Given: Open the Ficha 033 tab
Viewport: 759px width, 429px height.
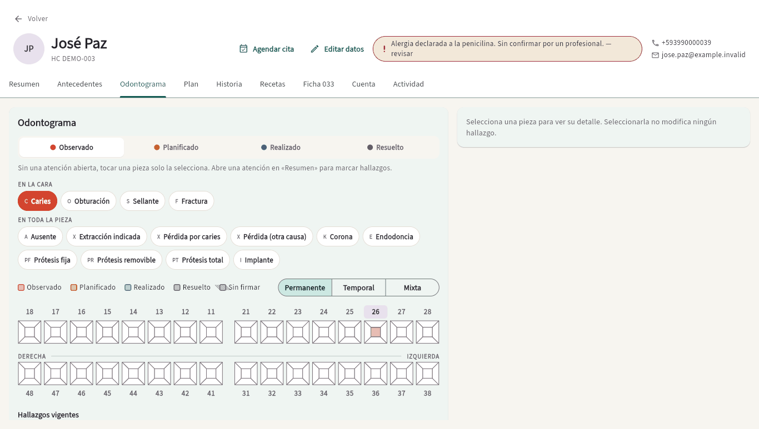Looking at the screenshot, I should (x=318, y=84).
